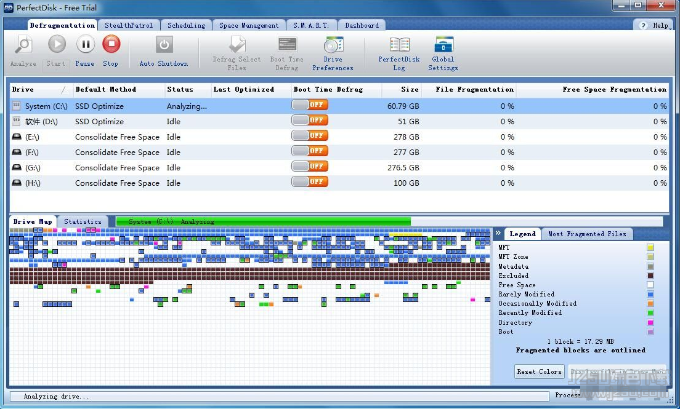Select the Legend tab
This screenshot has width=680, height=409.
click(522, 234)
